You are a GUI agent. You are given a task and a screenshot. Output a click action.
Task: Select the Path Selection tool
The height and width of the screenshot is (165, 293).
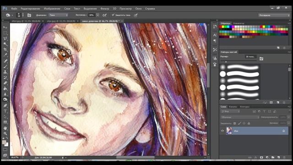(x=5, y=116)
